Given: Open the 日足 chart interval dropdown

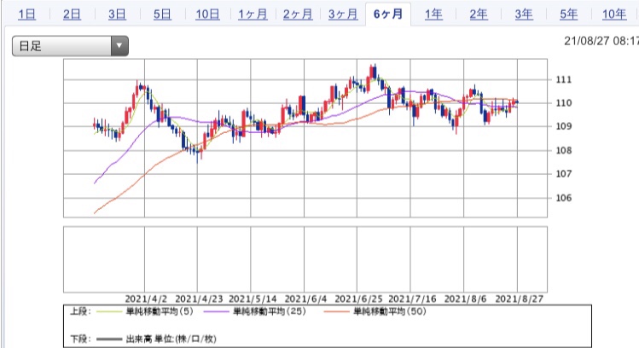Looking at the screenshot, I should (70, 46).
